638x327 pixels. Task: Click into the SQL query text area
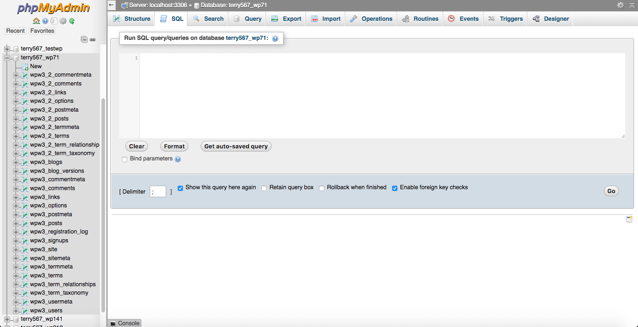point(382,96)
